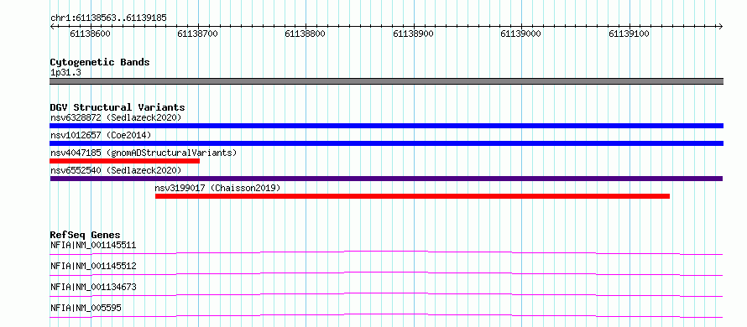This screenshot has height=327, width=747.
Task: Open transcript label NFIA|NM_001134673
Action: 93,287
